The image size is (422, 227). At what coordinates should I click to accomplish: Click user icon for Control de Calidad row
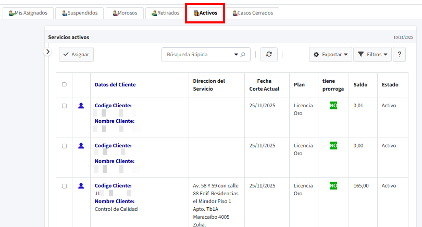pyautogui.click(x=81, y=186)
